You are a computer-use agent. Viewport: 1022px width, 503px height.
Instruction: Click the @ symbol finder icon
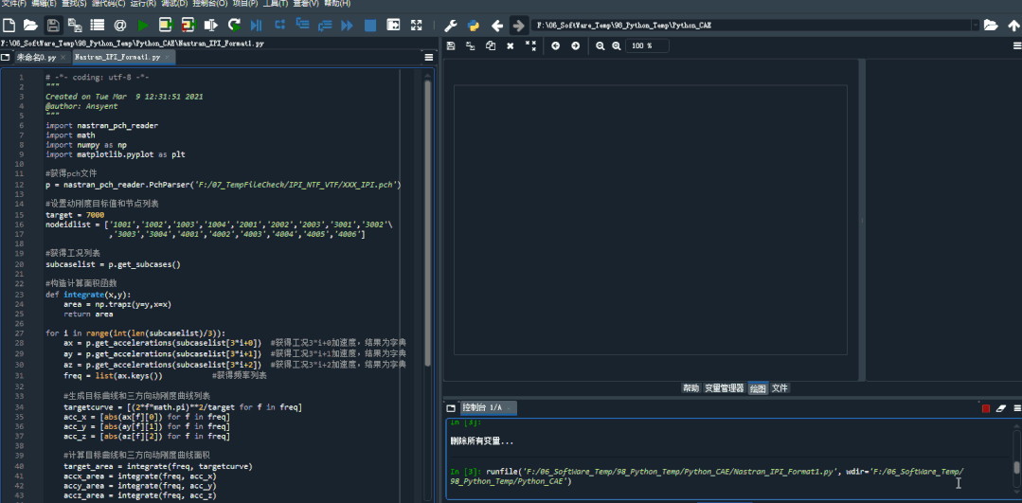click(120, 26)
